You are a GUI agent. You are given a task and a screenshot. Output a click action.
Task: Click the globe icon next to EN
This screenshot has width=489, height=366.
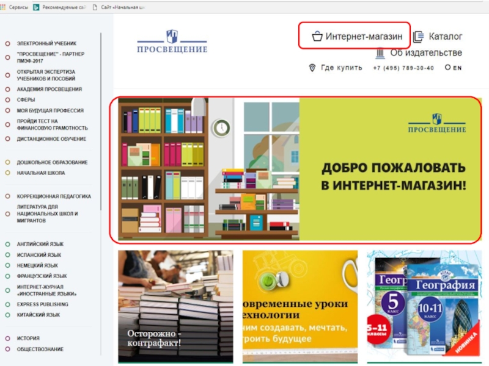(x=447, y=68)
